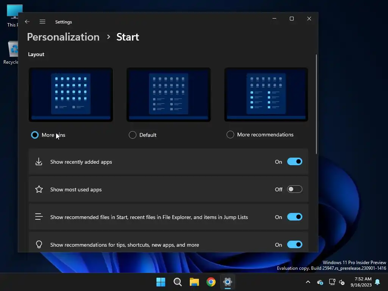Maximize the Settings window
Screen dimensions: 388x291
[291, 19]
